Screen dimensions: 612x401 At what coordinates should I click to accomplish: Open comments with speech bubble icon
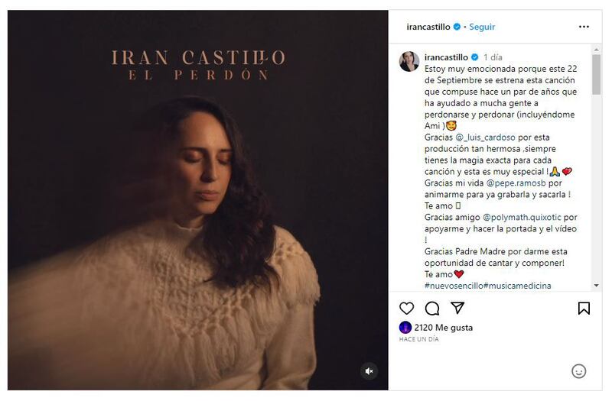click(432, 309)
